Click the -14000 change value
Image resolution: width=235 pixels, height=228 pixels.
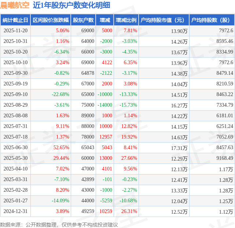click(105, 105)
